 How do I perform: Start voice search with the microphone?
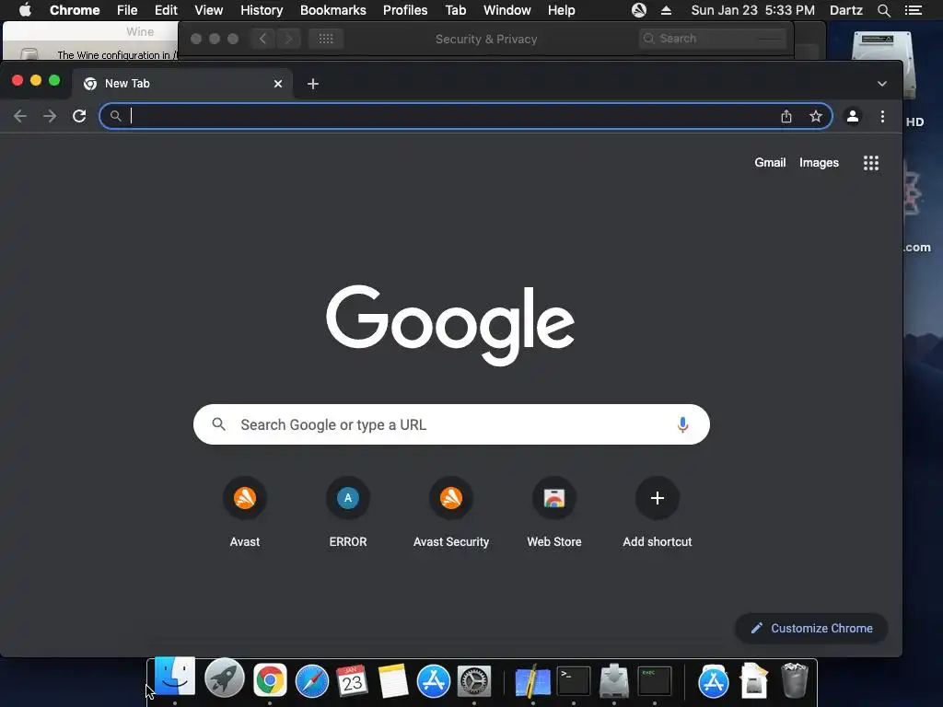coord(682,424)
